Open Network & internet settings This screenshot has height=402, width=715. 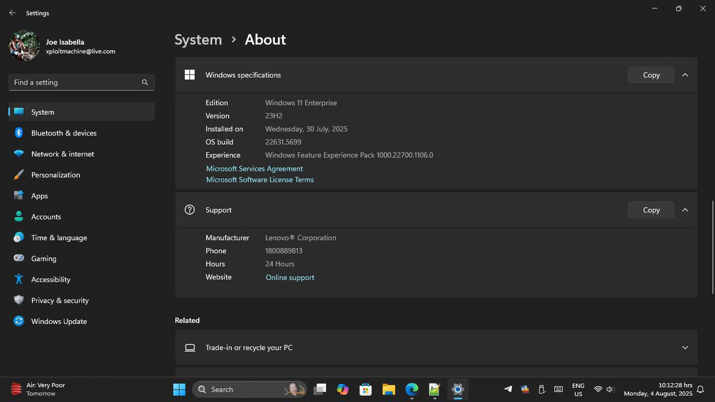click(63, 154)
